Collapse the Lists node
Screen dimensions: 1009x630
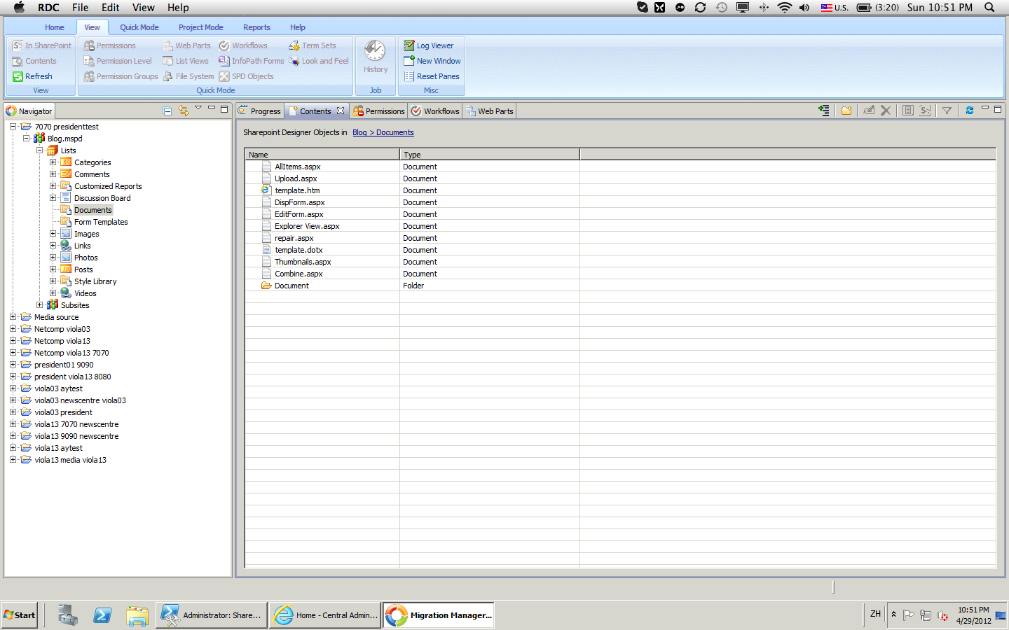click(x=39, y=150)
